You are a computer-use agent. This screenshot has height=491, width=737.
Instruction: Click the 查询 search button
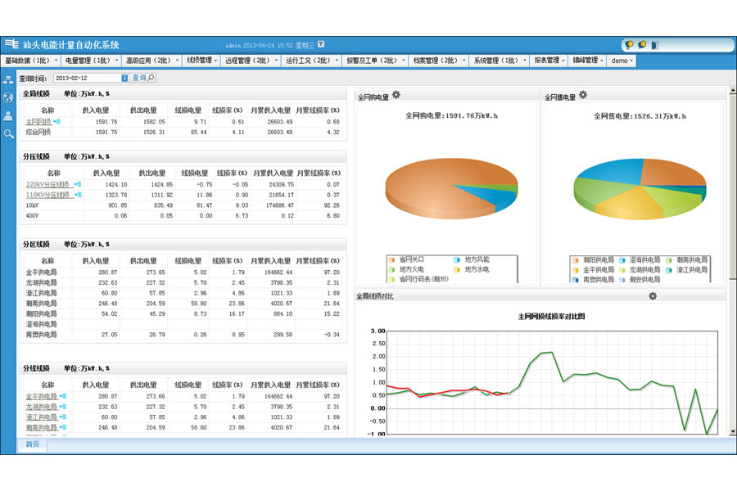[142, 79]
